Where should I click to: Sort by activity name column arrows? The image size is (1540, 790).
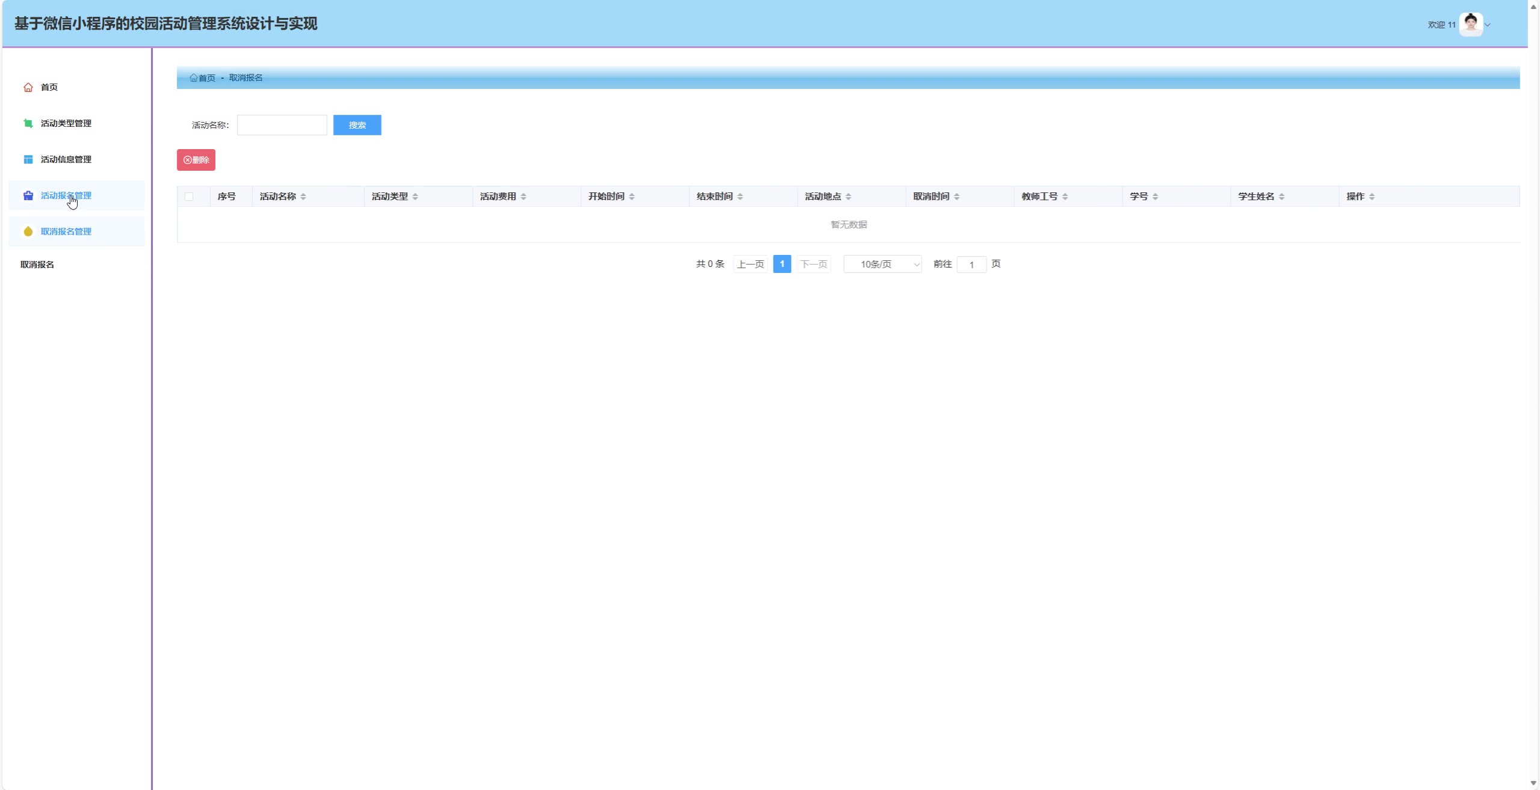[x=303, y=197]
